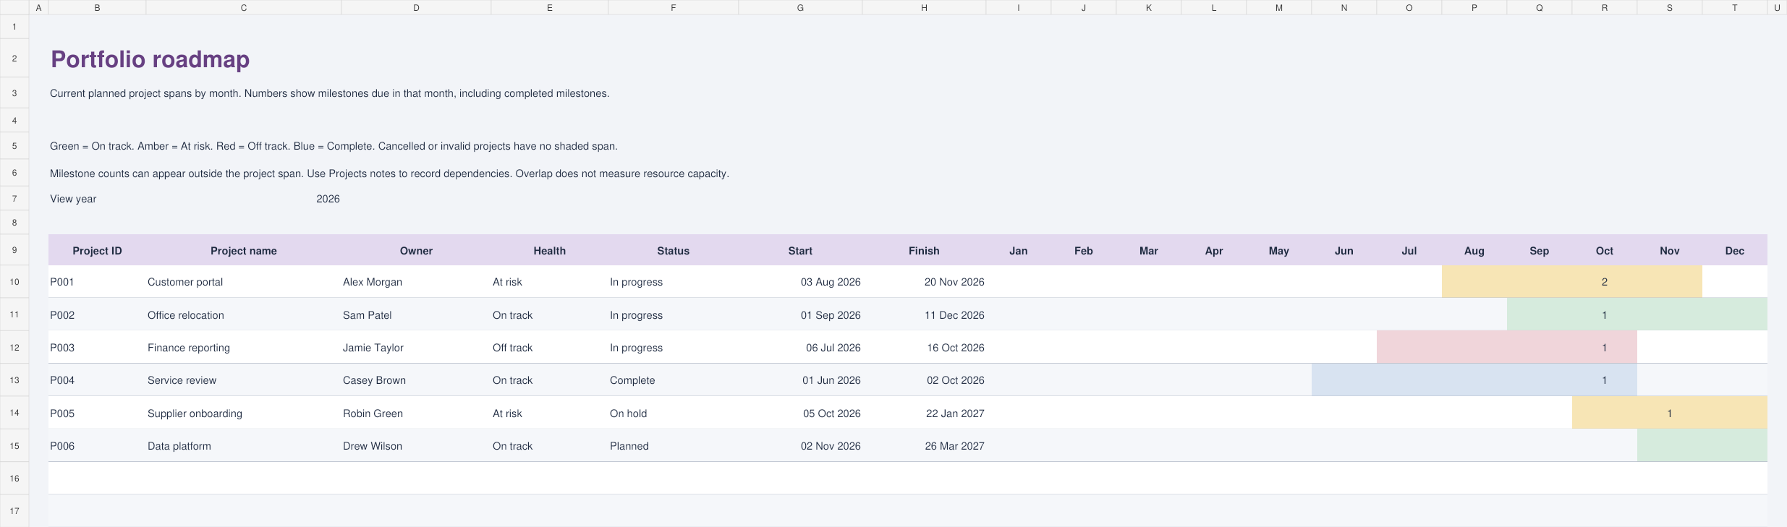Click the amber milestone cell showing 2

tap(1604, 282)
